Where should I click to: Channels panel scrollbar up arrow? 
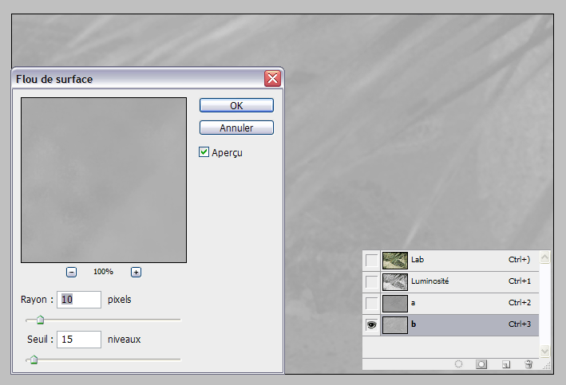(x=544, y=257)
